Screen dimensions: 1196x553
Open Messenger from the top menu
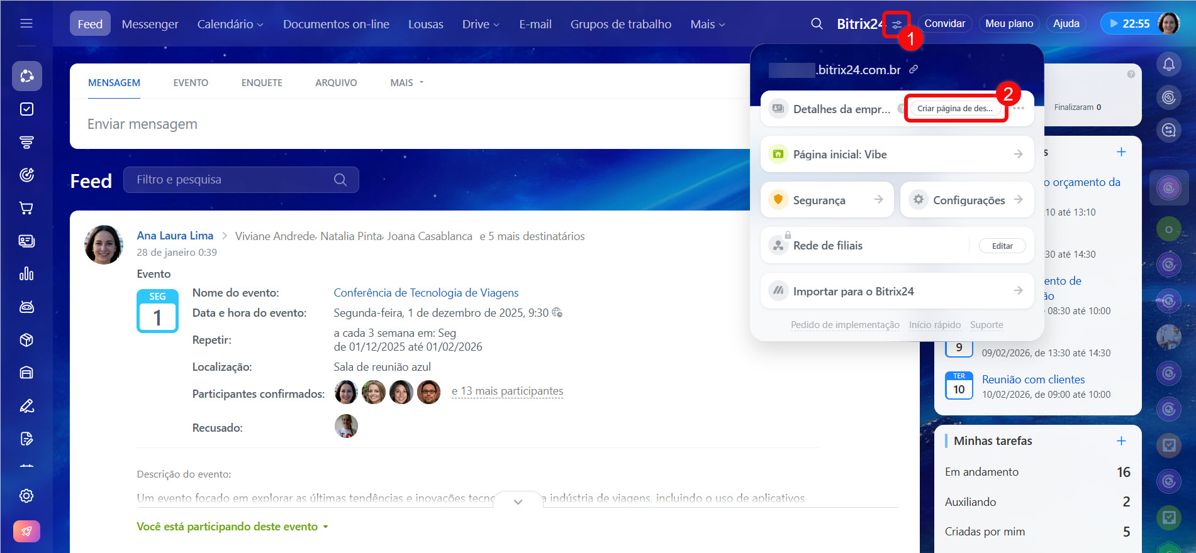click(150, 24)
